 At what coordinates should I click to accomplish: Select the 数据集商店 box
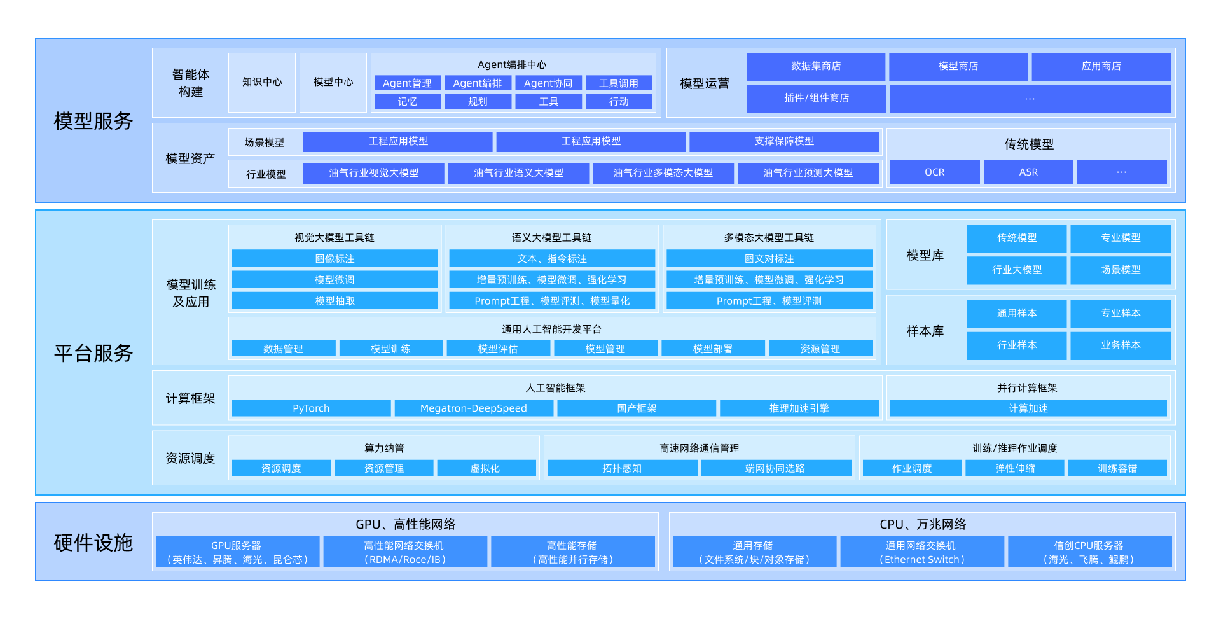pos(815,66)
